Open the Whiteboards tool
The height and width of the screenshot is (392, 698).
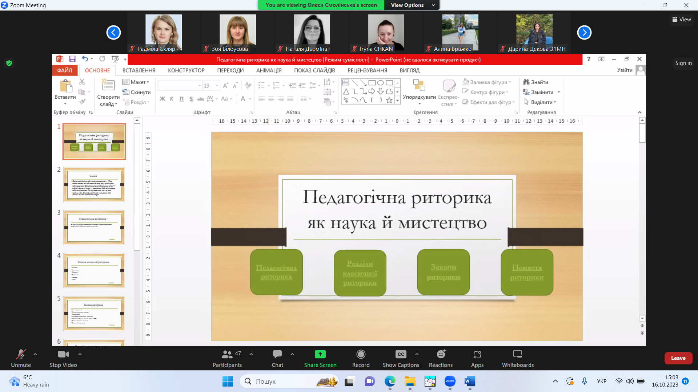pyautogui.click(x=517, y=354)
